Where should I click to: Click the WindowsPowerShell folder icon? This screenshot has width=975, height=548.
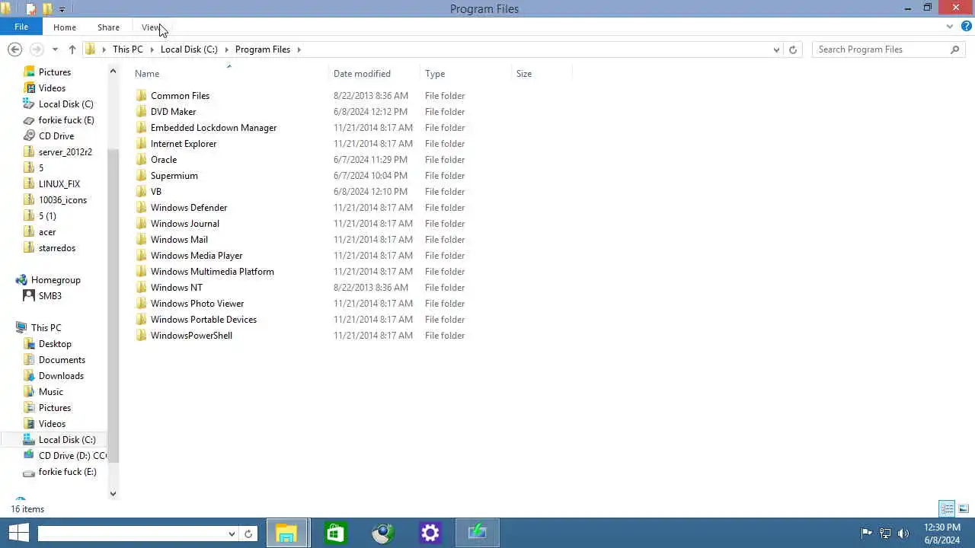(x=141, y=336)
